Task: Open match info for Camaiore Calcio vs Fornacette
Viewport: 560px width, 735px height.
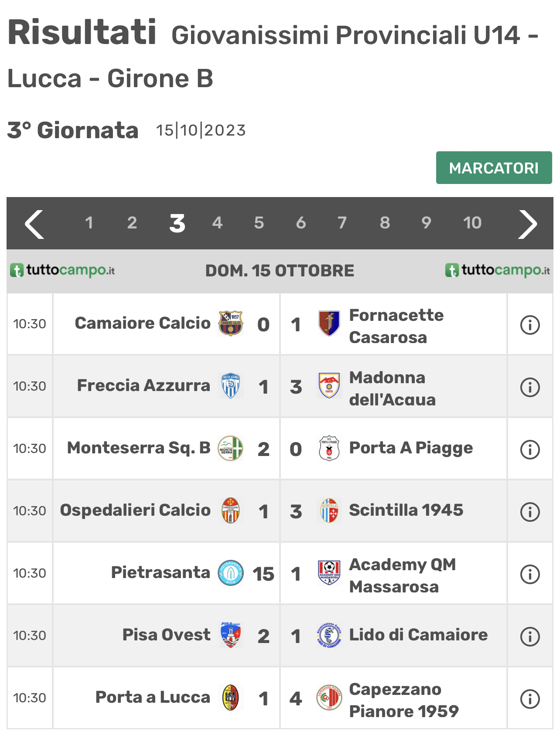Action: click(x=530, y=325)
